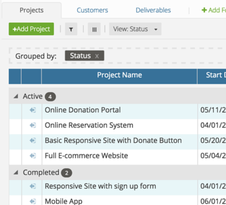Open the column chooser bars icon
Viewport: 226px width, 205px height.
click(95, 29)
